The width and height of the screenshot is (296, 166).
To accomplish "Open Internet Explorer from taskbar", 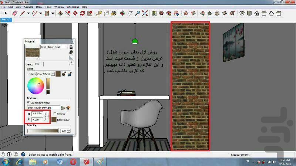I will tap(20, 162).
